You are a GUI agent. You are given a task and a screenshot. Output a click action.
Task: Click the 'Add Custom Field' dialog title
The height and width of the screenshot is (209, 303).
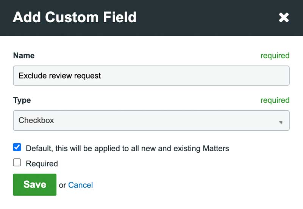[75, 17]
